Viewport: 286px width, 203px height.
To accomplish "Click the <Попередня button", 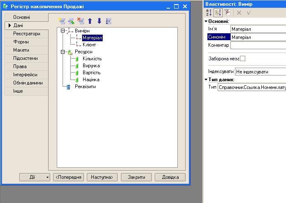I will 68,177.
